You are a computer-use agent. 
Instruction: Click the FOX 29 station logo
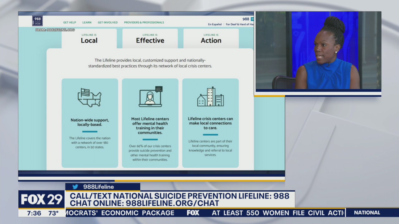(x=41, y=199)
